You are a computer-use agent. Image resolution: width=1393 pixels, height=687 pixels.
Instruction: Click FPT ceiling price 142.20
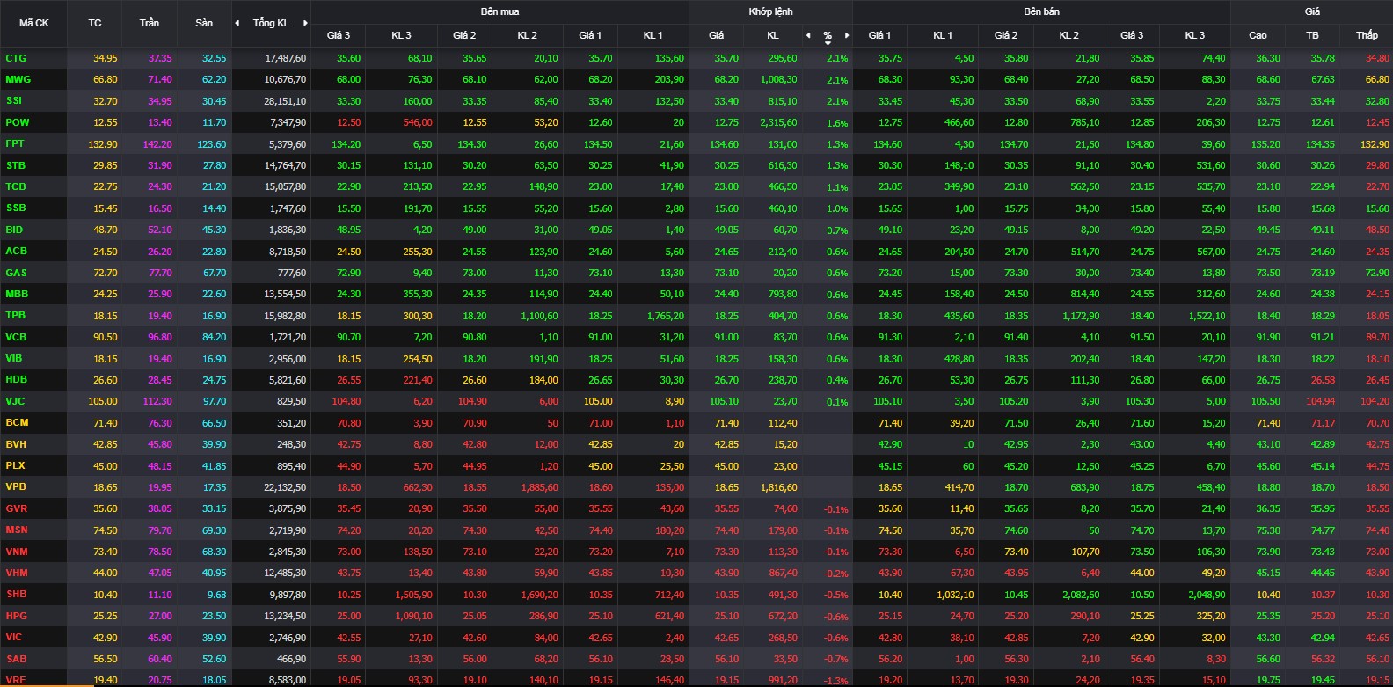tap(157, 144)
